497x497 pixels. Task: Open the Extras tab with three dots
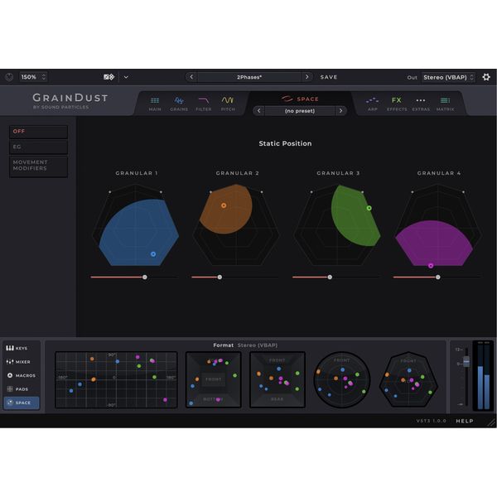point(421,104)
